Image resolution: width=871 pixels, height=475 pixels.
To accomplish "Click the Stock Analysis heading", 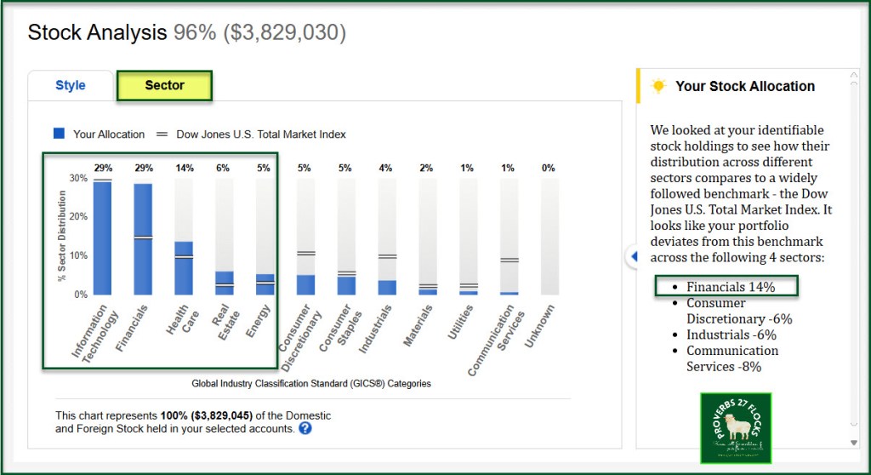I will click(97, 33).
